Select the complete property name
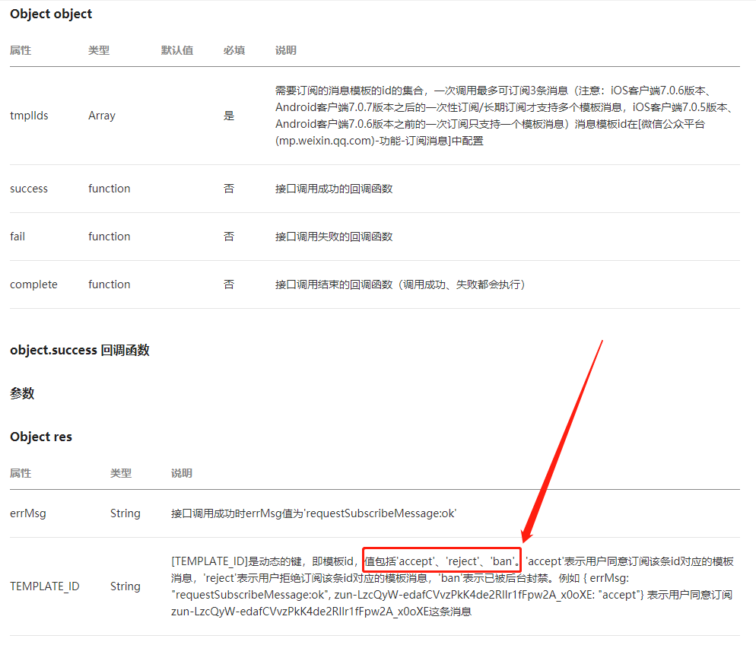Image resolution: width=756 pixels, height=645 pixels. pyautogui.click(x=33, y=284)
